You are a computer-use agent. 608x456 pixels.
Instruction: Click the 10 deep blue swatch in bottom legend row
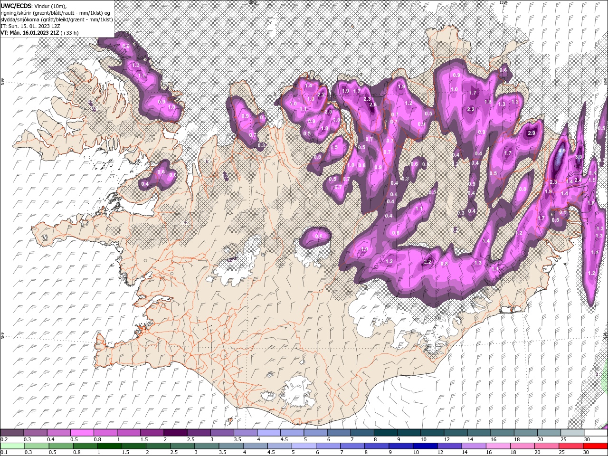[425, 446]
